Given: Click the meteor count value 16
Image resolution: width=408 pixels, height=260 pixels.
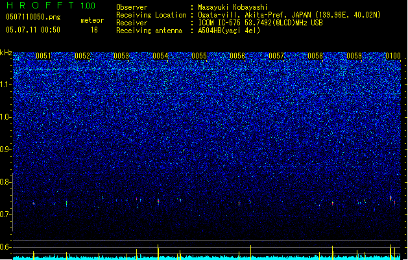Looking at the screenshot, I should pyautogui.click(x=94, y=30).
